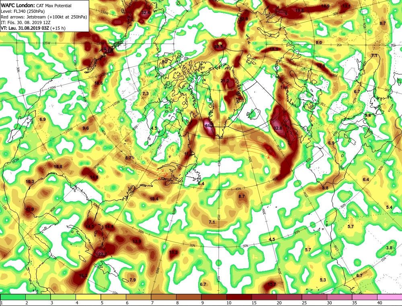
Task: Click the 5.3 value label
Action: [x=323, y=280]
